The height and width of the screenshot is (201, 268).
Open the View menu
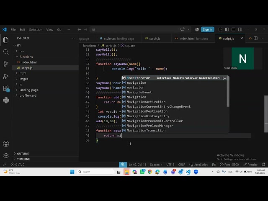click(x=49, y=30)
